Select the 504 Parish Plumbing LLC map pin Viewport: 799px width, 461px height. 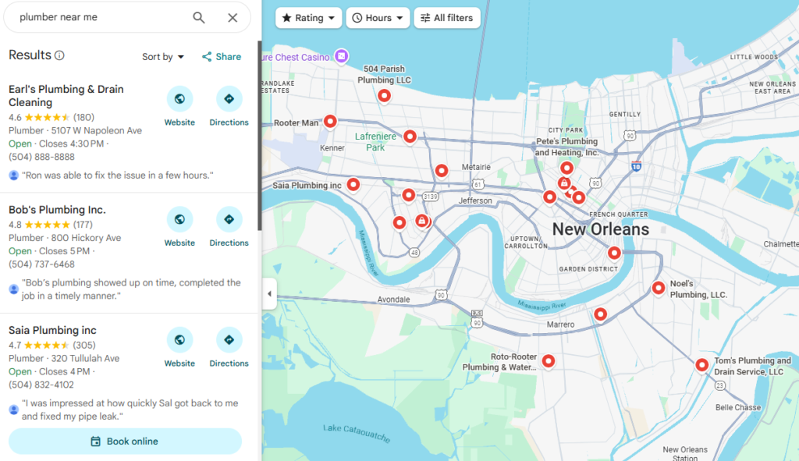point(384,96)
